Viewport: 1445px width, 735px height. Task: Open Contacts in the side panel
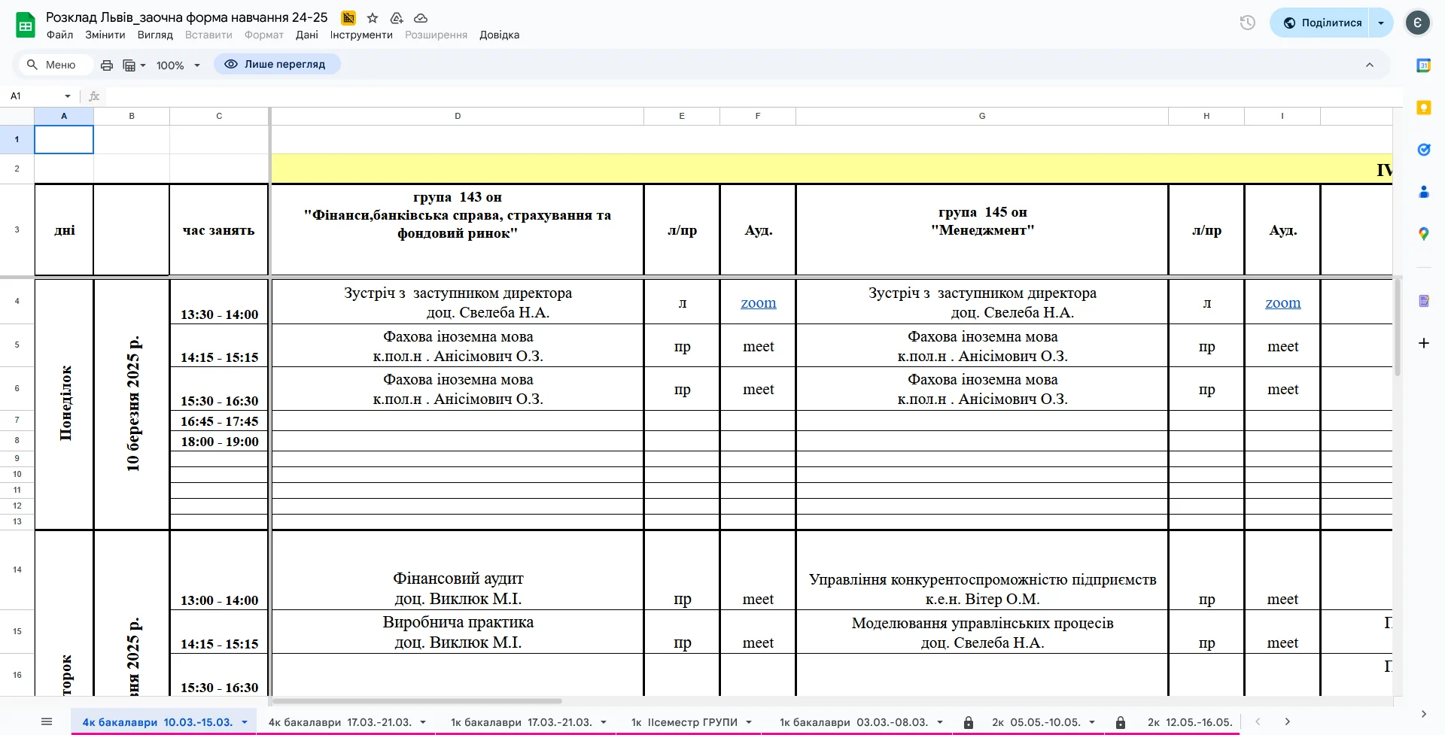tap(1423, 192)
